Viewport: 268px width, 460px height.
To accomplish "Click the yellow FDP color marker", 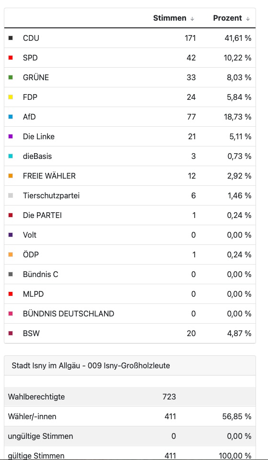I will [11, 97].
